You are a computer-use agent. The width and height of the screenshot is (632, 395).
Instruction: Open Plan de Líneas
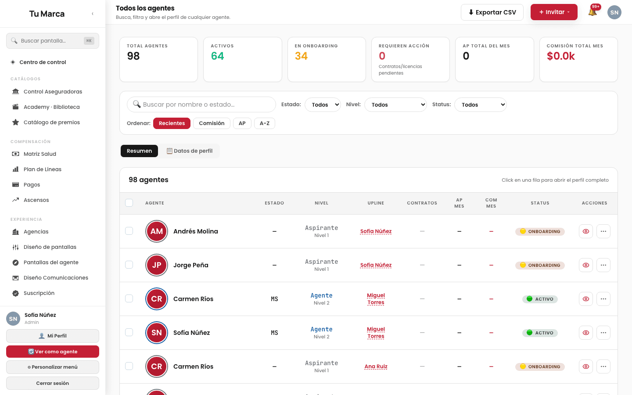click(53, 169)
